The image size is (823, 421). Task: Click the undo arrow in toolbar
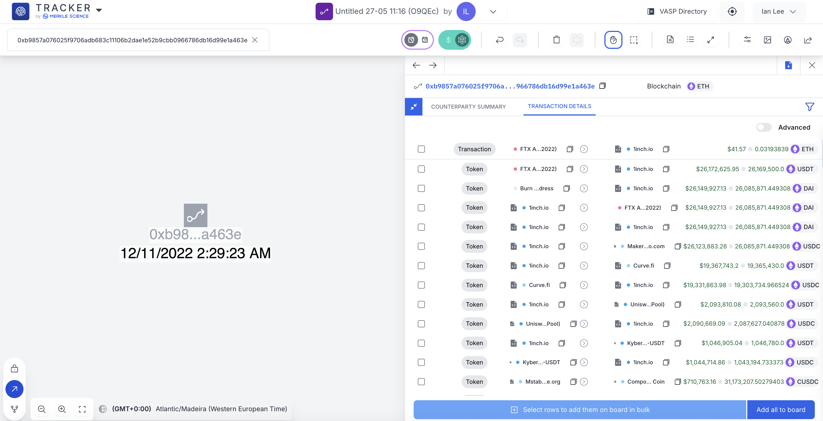tap(499, 40)
